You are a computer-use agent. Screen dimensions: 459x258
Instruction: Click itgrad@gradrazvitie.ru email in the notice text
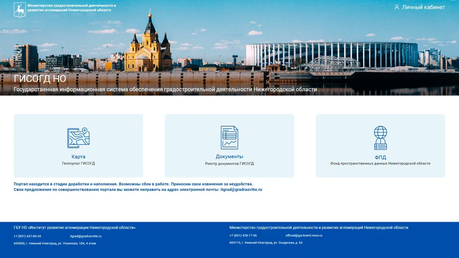[x=241, y=190]
